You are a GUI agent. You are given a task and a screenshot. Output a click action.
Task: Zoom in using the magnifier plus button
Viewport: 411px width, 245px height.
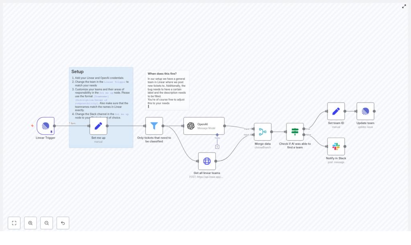pos(31,223)
